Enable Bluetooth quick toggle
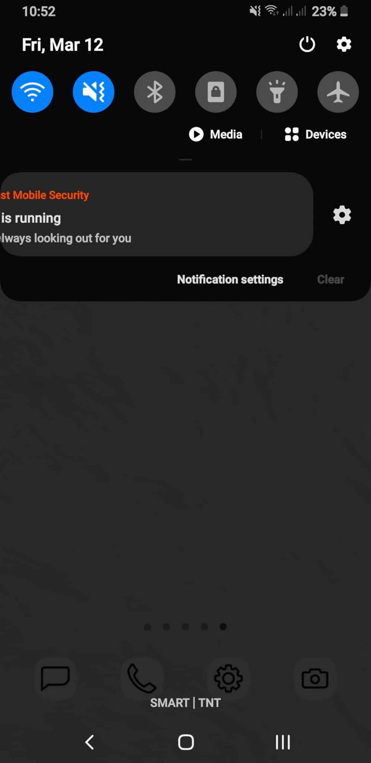This screenshot has width=371, height=763. pyautogui.click(x=155, y=92)
